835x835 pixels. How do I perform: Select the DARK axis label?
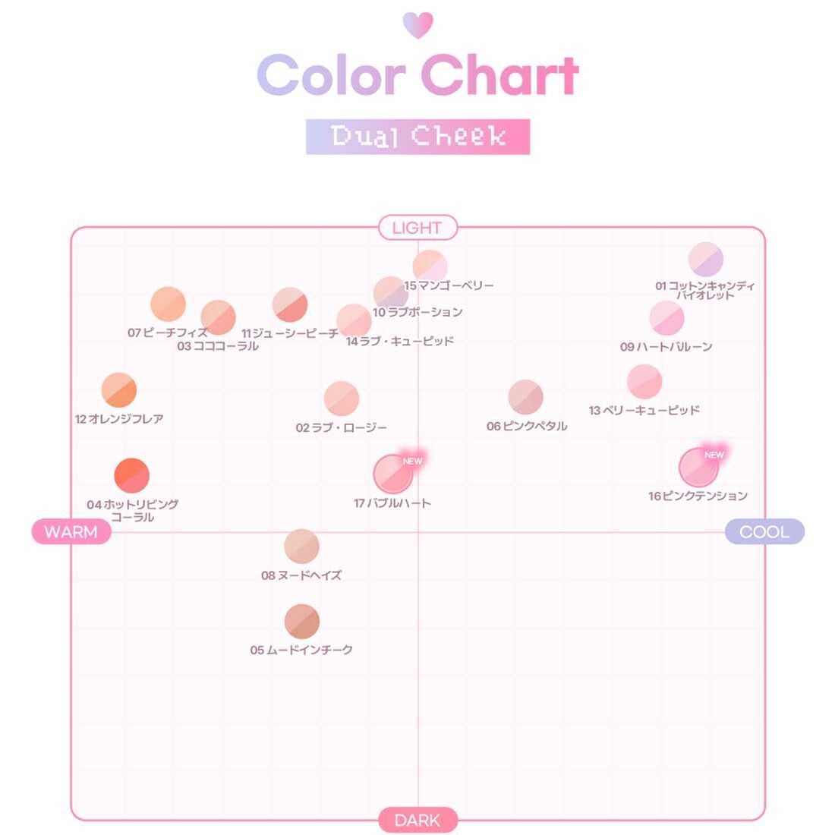pyautogui.click(x=417, y=820)
